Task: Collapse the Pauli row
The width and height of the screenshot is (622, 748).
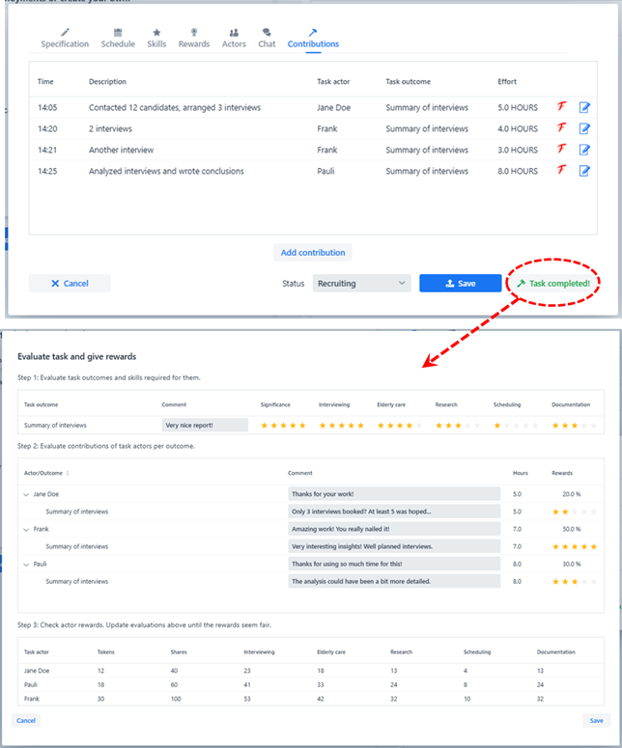Action: (x=26, y=565)
